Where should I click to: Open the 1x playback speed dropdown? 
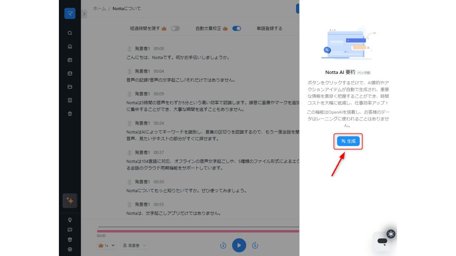click(107, 245)
